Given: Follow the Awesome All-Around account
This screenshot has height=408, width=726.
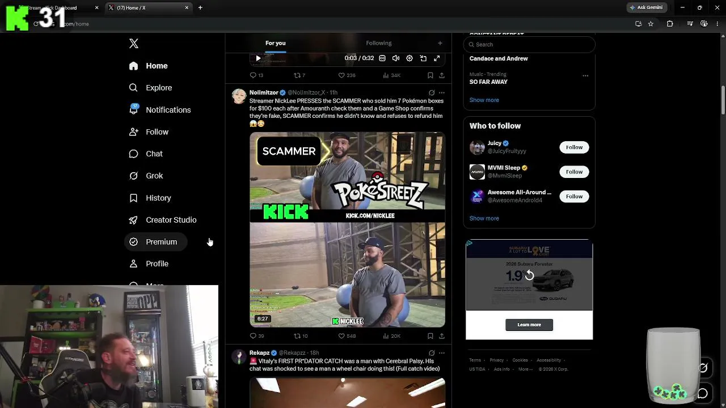Looking at the screenshot, I should [x=574, y=197].
